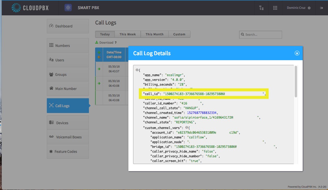Screen dimensions: 328x190
Task: Open Groups in the sidebar
Action: click(x=68, y=74)
